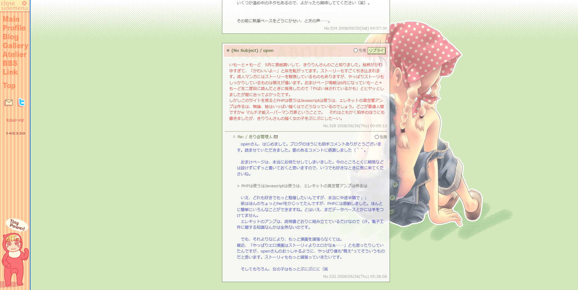Click the timestamp No.528 2008/06/26
The image size is (578, 290).
[355, 126]
